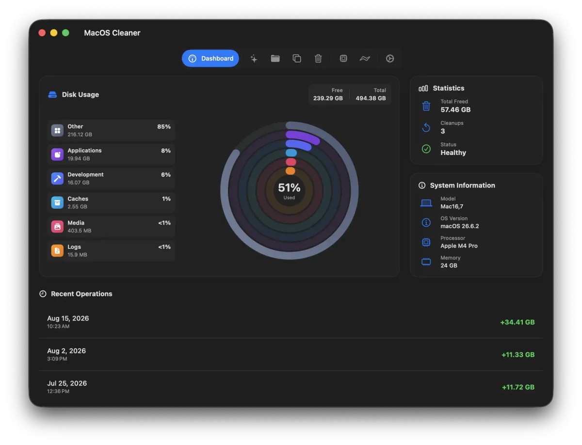Click the macOS 26.6.2 version text
Image resolution: width=582 pixels, height=445 pixels.
click(x=460, y=226)
